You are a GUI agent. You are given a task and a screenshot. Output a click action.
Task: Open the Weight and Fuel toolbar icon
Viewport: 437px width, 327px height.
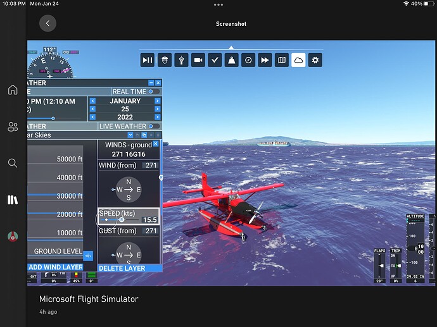[x=232, y=60]
